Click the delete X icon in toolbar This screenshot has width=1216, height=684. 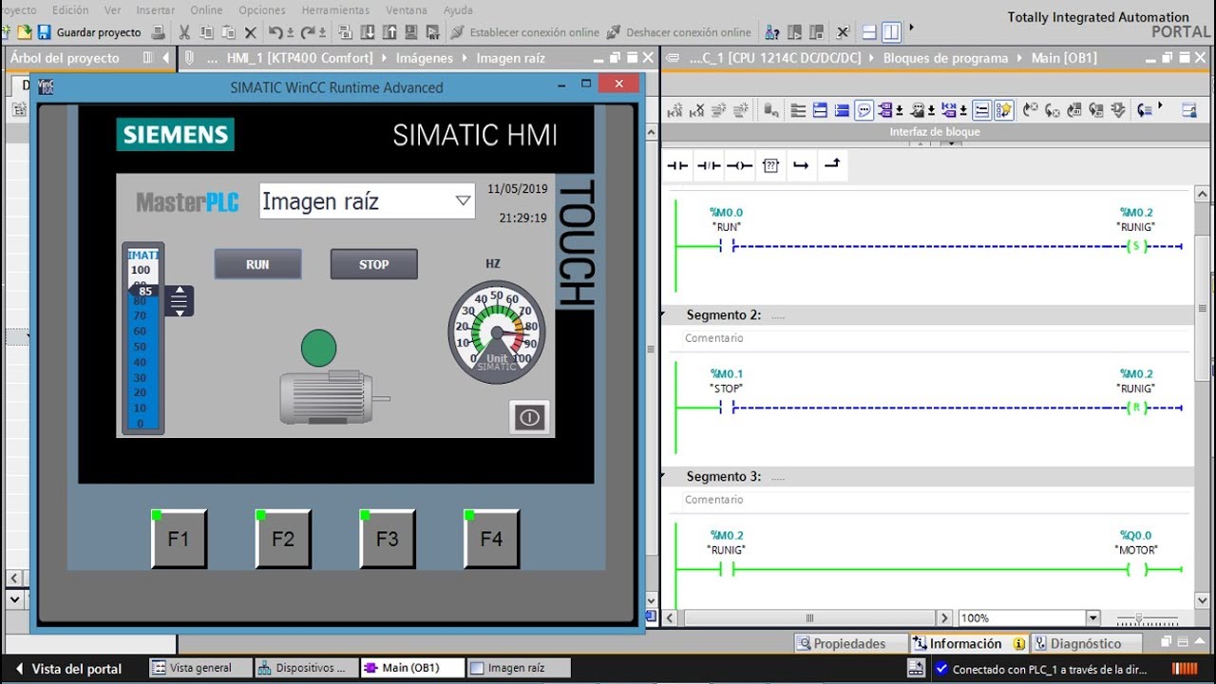coord(251,32)
